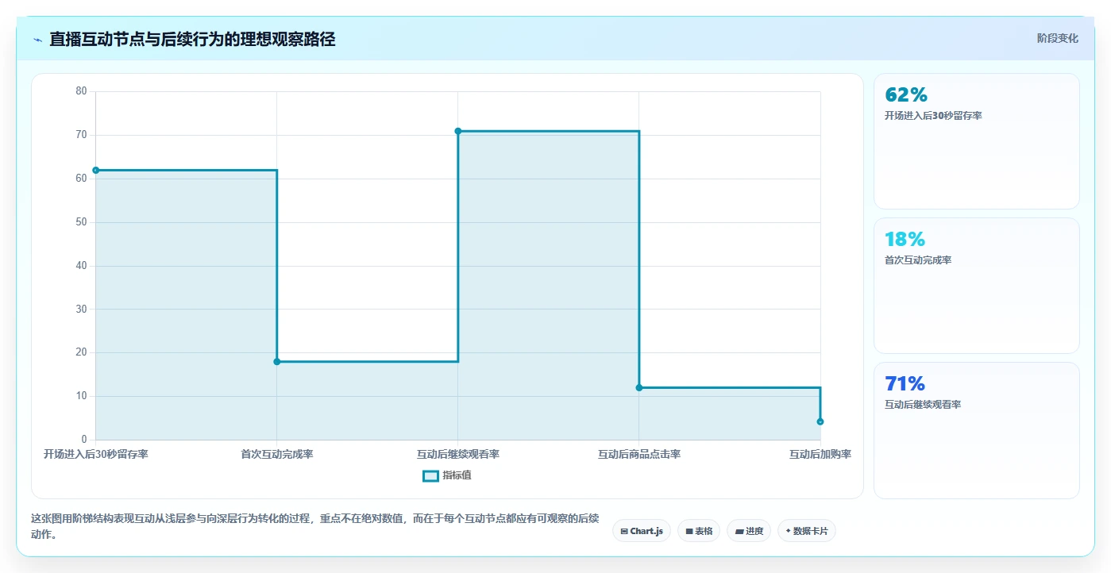The width and height of the screenshot is (1111, 573).
Task: Click the 首次互动完成率 axis label
Action: [x=277, y=454]
